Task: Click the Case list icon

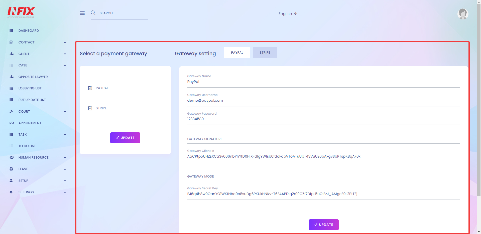Action: click(11, 65)
